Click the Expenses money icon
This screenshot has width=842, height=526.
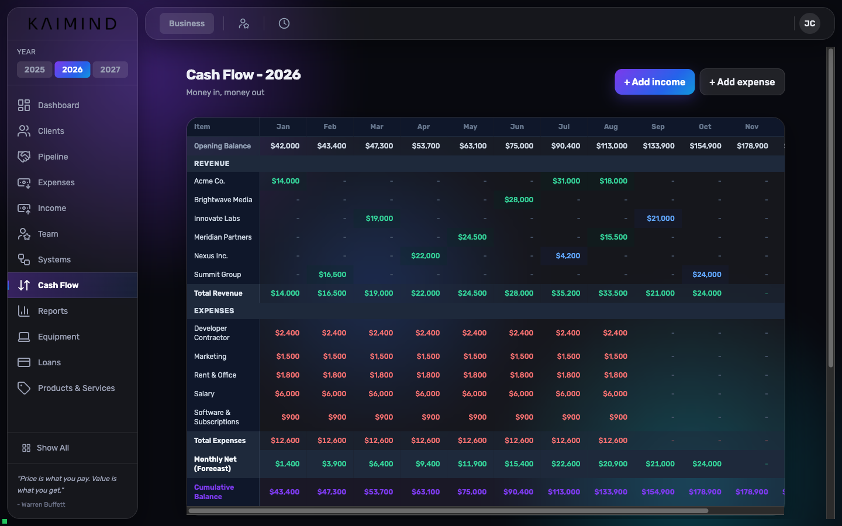click(24, 182)
